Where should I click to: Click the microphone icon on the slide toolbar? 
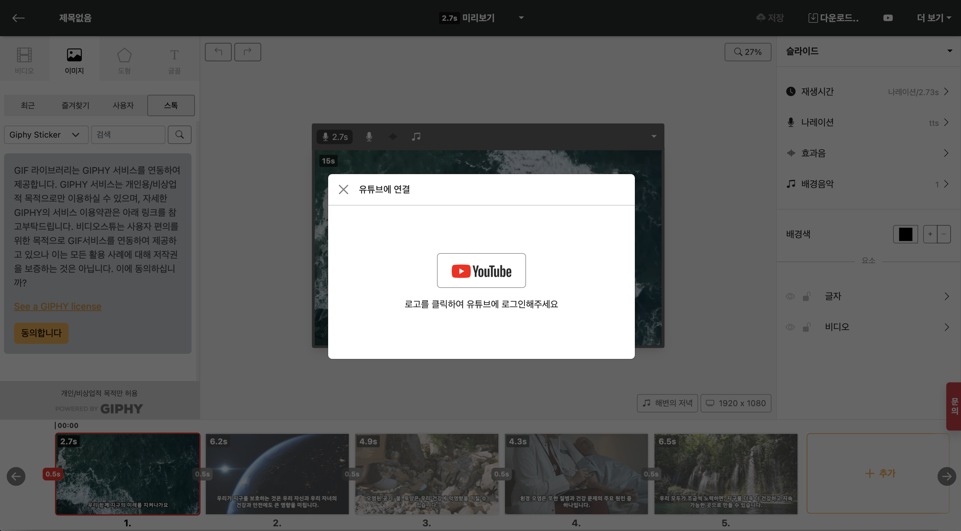tap(369, 137)
